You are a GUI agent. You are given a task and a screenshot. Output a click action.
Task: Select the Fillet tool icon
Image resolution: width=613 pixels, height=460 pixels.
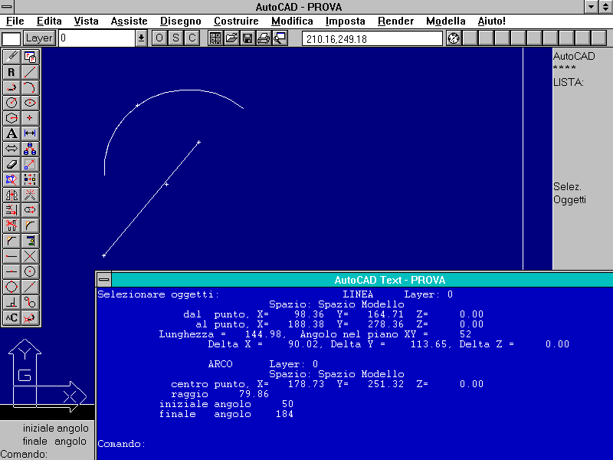30,225
